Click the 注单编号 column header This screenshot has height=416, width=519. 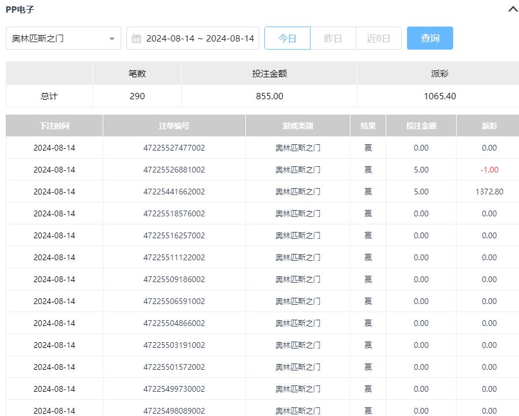(x=174, y=126)
